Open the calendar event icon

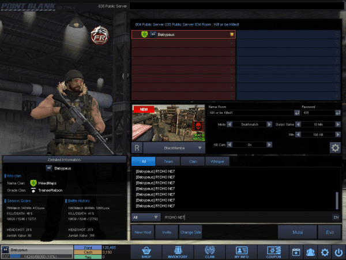tap(296, 252)
